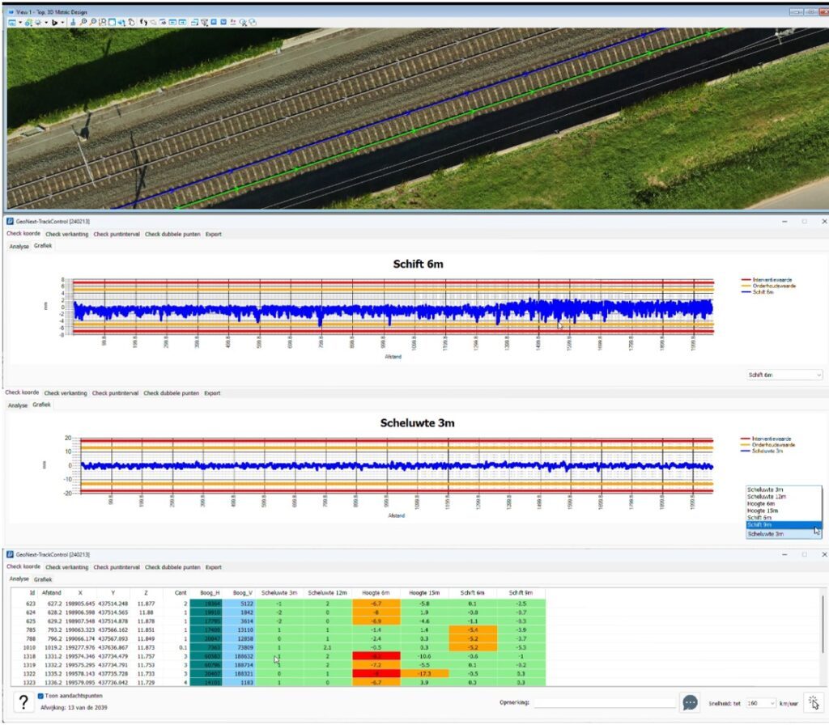This screenshot has height=725, width=829.
Task: Select the Window Area tool
Action: click(x=103, y=22)
